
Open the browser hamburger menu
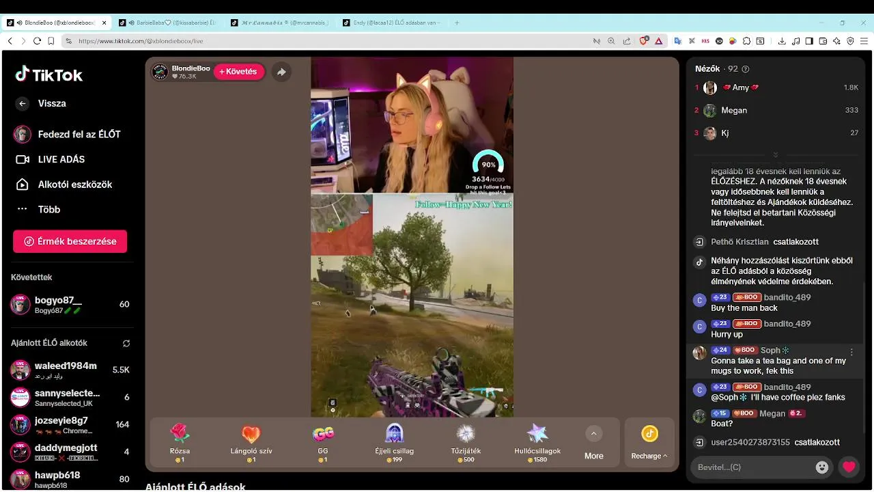click(864, 41)
